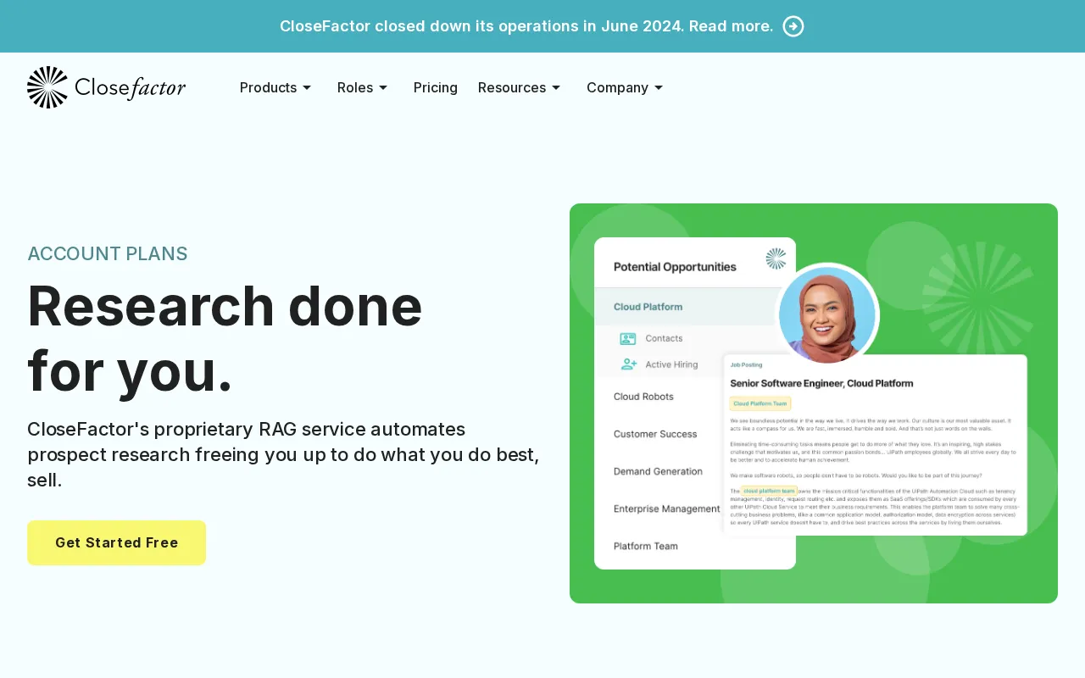
Task: Open the Roles menu label
Action: pyautogui.click(x=355, y=87)
